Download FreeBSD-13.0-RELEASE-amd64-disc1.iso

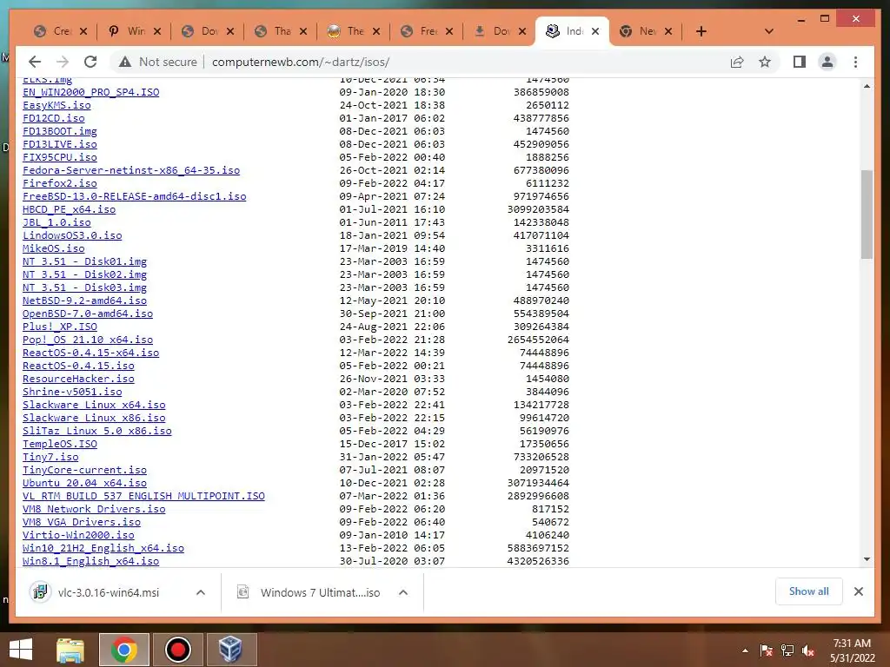pyautogui.click(x=135, y=196)
